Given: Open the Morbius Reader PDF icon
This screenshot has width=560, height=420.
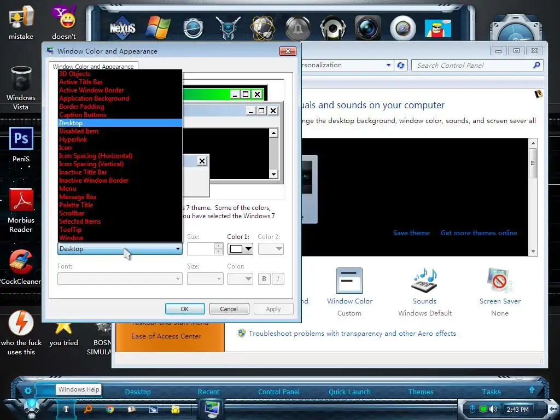Looking at the screenshot, I should coord(21,210).
